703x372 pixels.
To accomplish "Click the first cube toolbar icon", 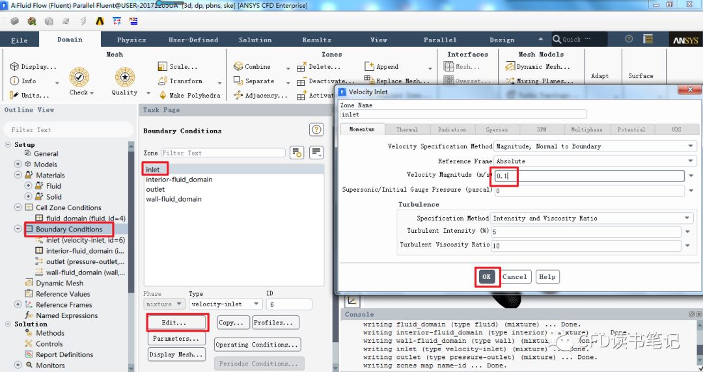I will tap(15, 21).
